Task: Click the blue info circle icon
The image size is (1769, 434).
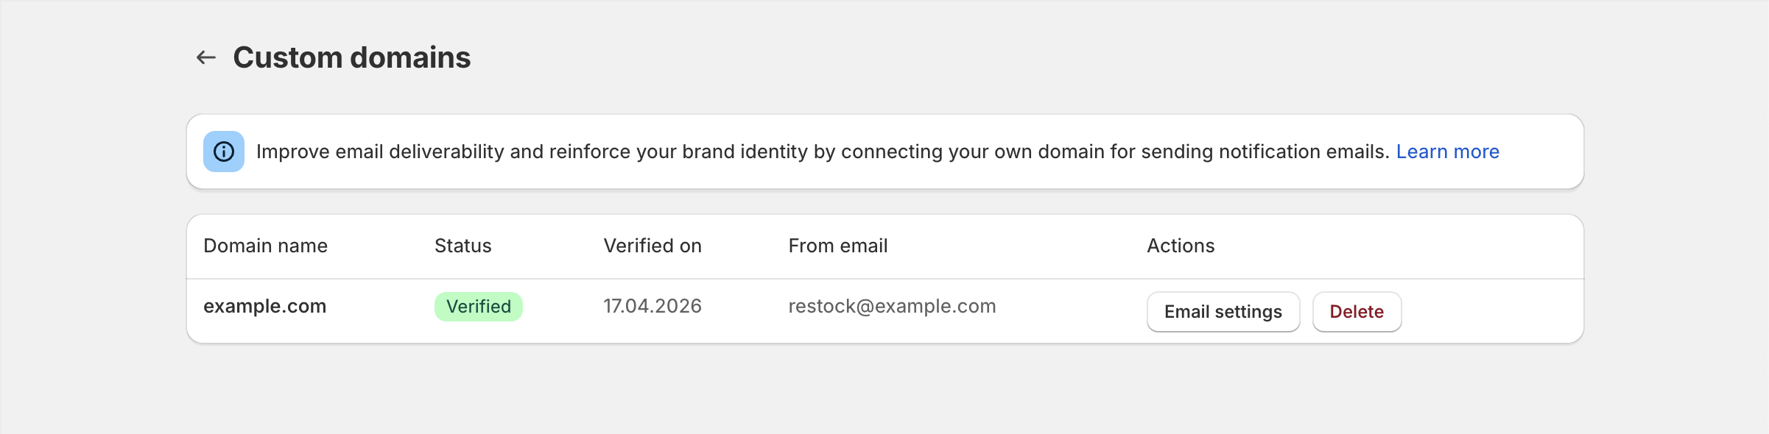Action: pos(224,152)
